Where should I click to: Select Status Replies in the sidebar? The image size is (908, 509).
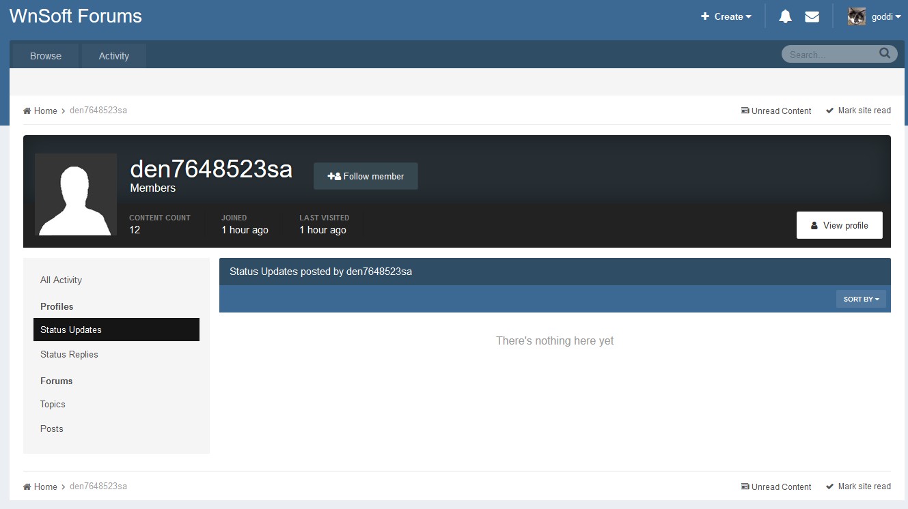[x=69, y=354]
